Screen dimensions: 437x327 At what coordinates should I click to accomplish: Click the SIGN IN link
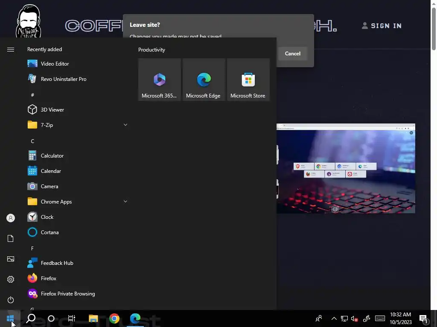pyautogui.click(x=382, y=26)
